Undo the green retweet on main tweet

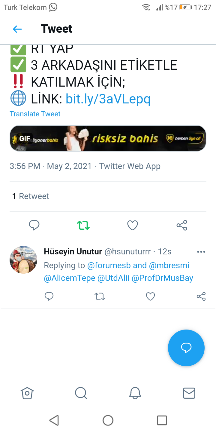83,225
